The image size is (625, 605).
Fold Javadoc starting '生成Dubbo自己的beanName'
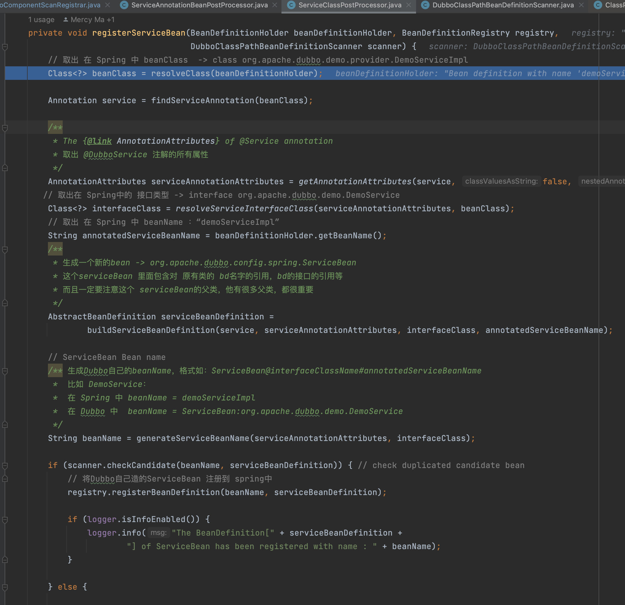point(5,371)
